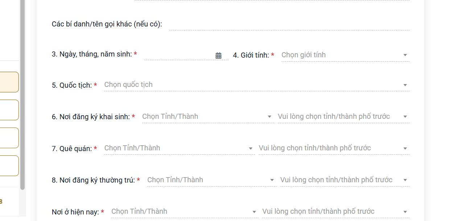Image resolution: width=456 pixels, height=221 pixels.
Task: Click the arrow of the gender dropdown
Action: point(405,55)
